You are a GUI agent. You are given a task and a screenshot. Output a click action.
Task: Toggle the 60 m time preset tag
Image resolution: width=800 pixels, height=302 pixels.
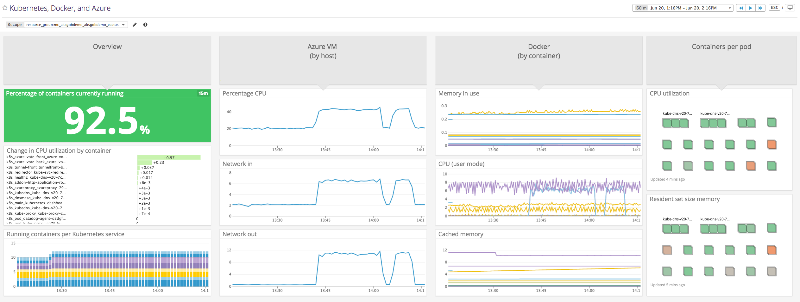click(642, 8)
